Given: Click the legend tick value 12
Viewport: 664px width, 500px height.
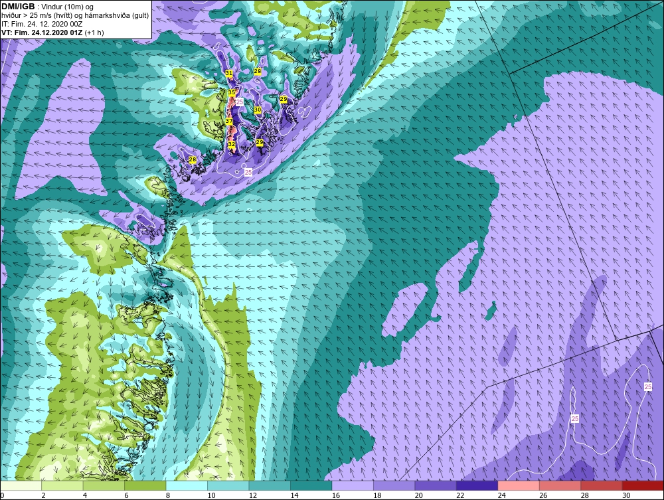Looking at the screenshot, I should 253,495.
